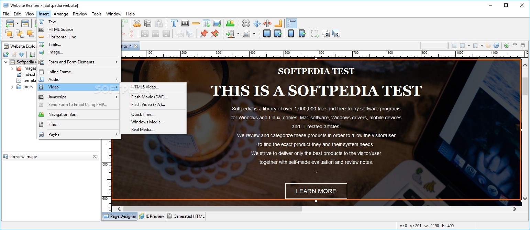Click the red pushpin icon
This screenshot has height=230, width=530.
204,34
